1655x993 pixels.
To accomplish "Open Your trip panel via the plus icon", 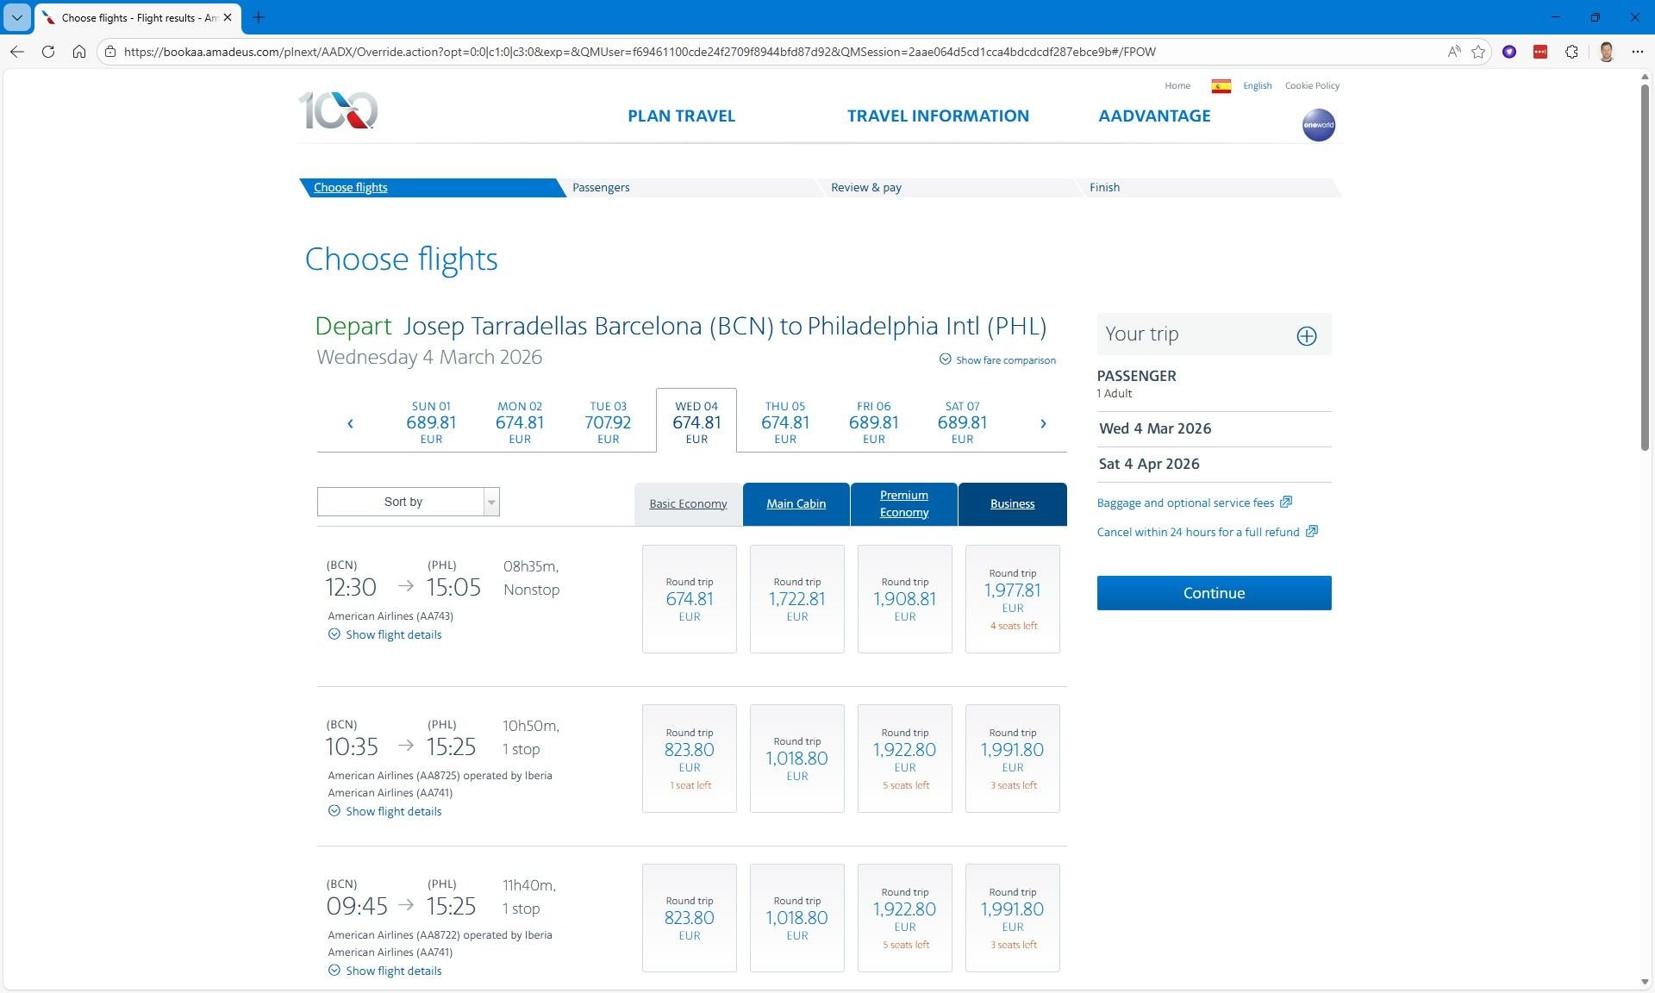I will pos(1307,336).
